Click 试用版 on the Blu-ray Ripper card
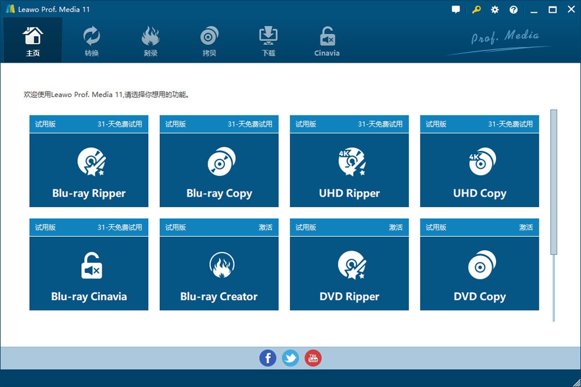This screenshot has width=581, height=387. point(45,124)
